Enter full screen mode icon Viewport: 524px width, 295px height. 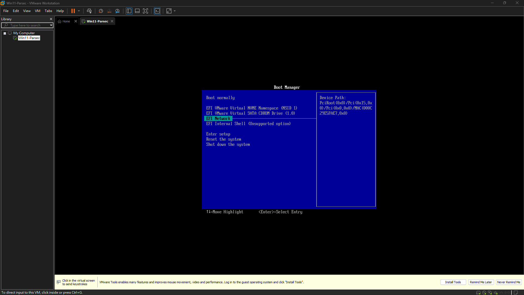145,11
